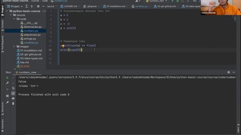Hide the Run tool window
The width and height of the screenshot is (241, 135).
tap(234, 72)
